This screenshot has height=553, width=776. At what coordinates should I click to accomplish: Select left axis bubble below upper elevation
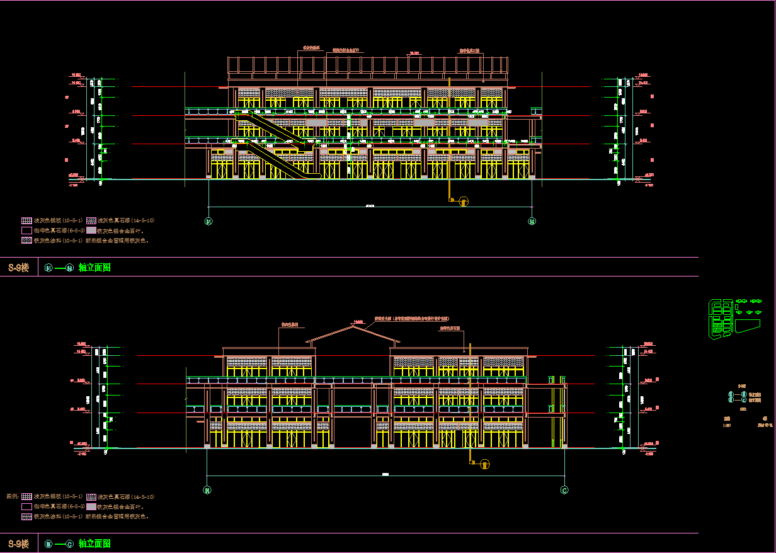tap(208, 221)
